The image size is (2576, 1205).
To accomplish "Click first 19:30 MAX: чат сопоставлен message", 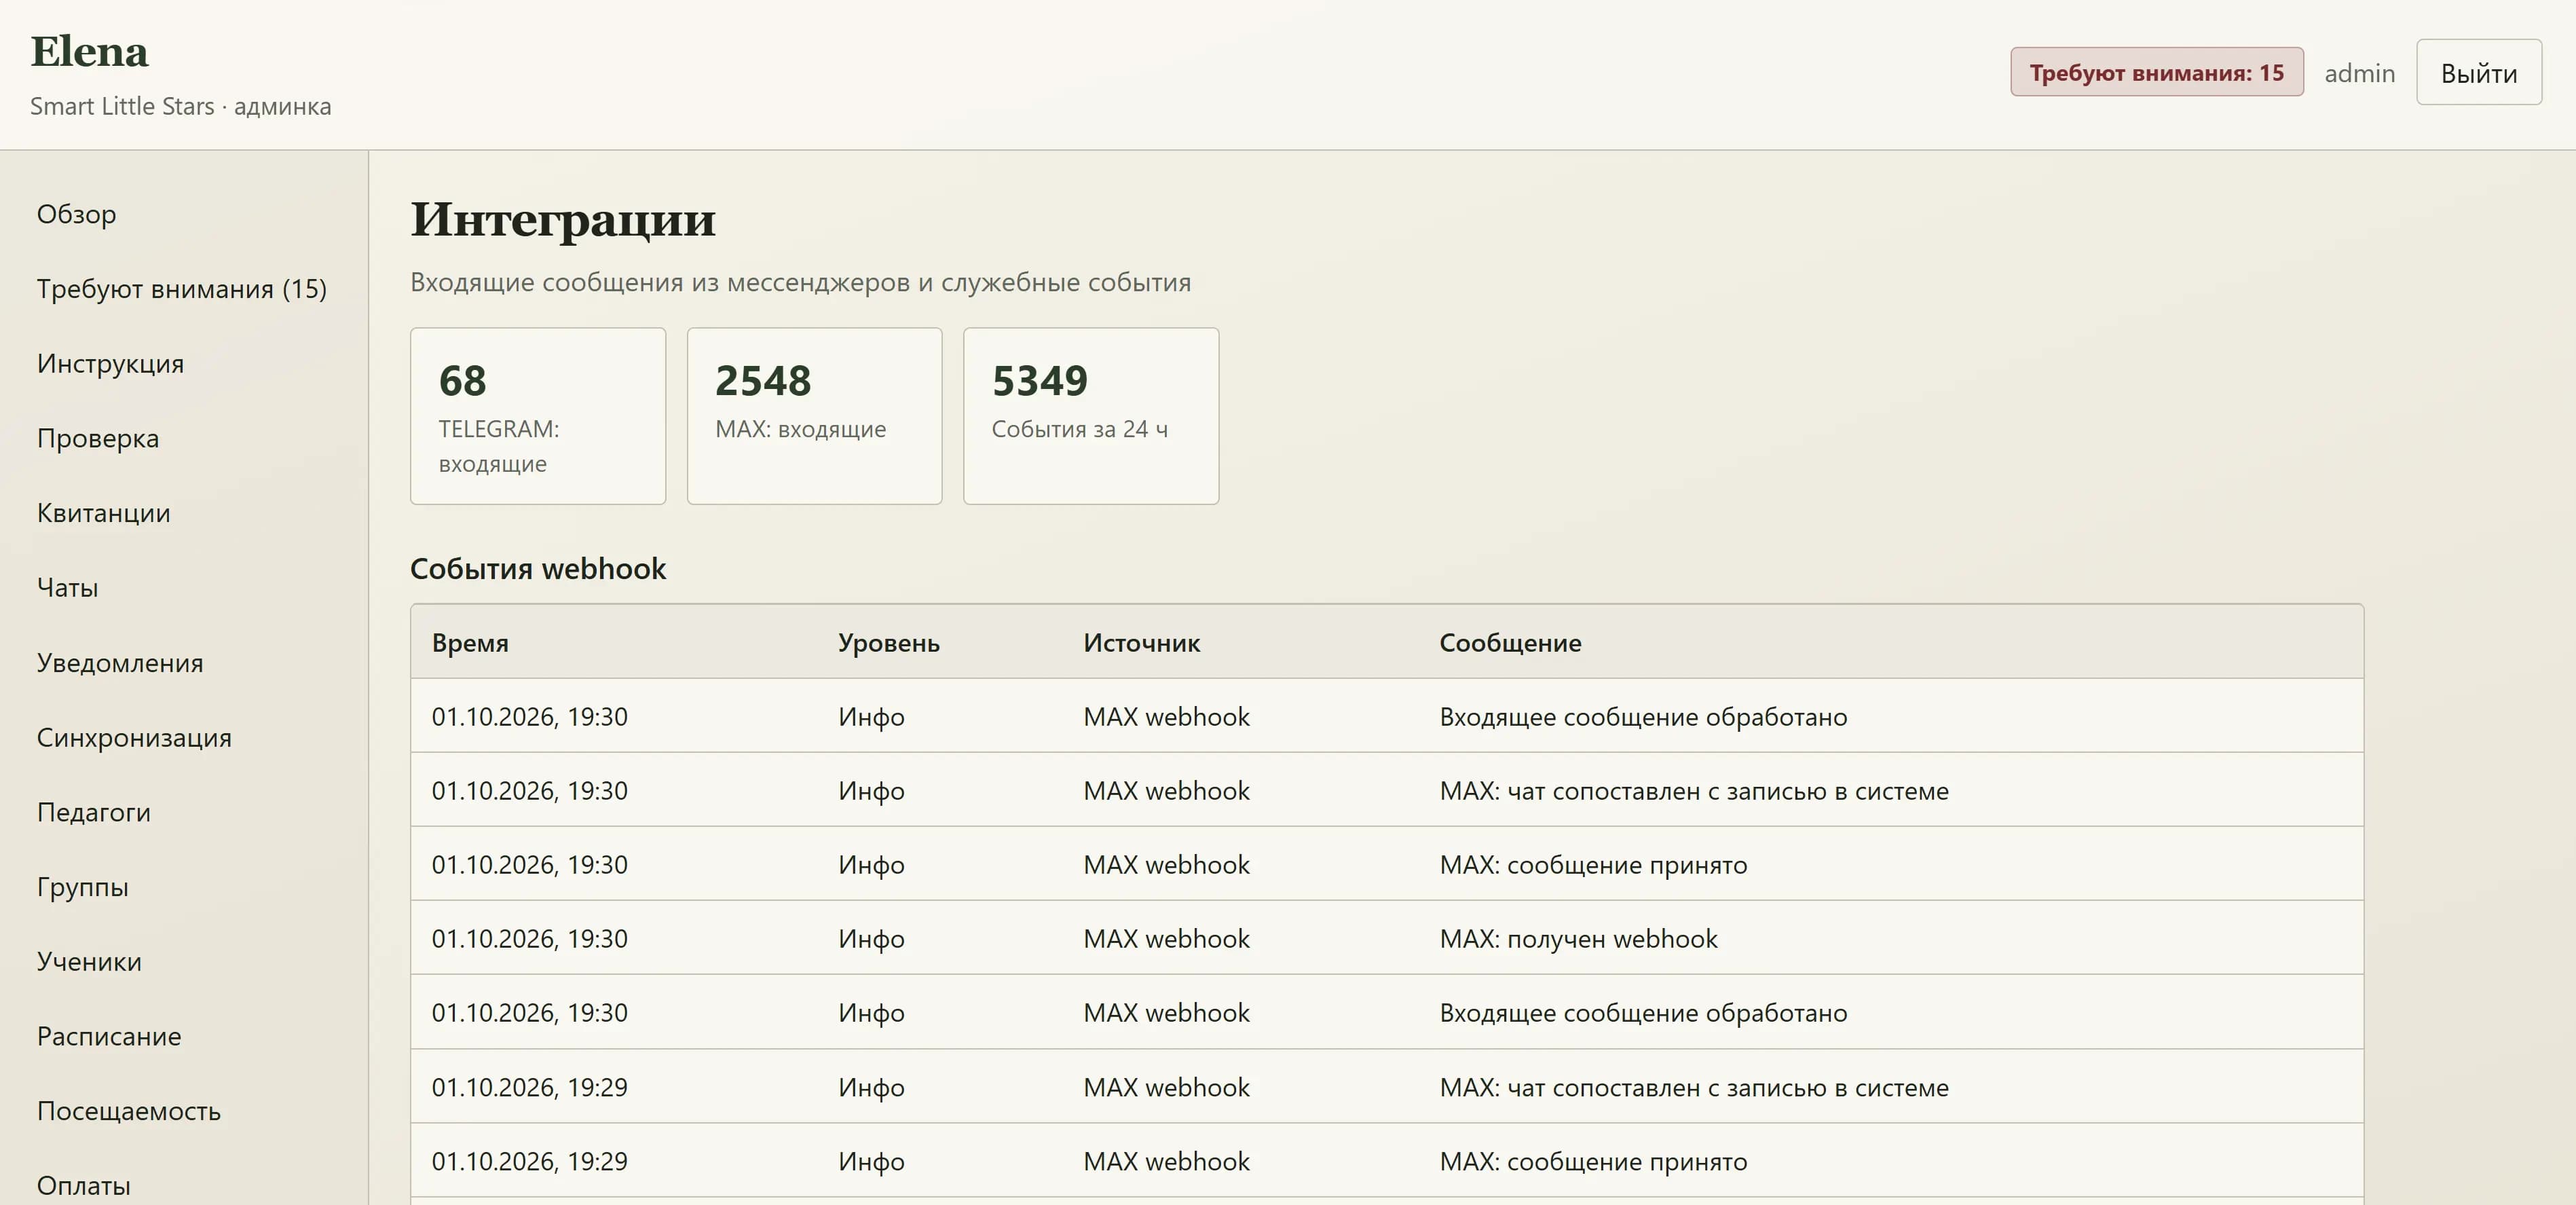I will coord(1694,791).
